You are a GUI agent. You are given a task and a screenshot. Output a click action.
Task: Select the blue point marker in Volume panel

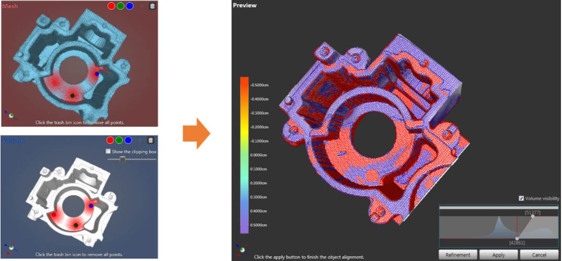[x=128, y=140]
